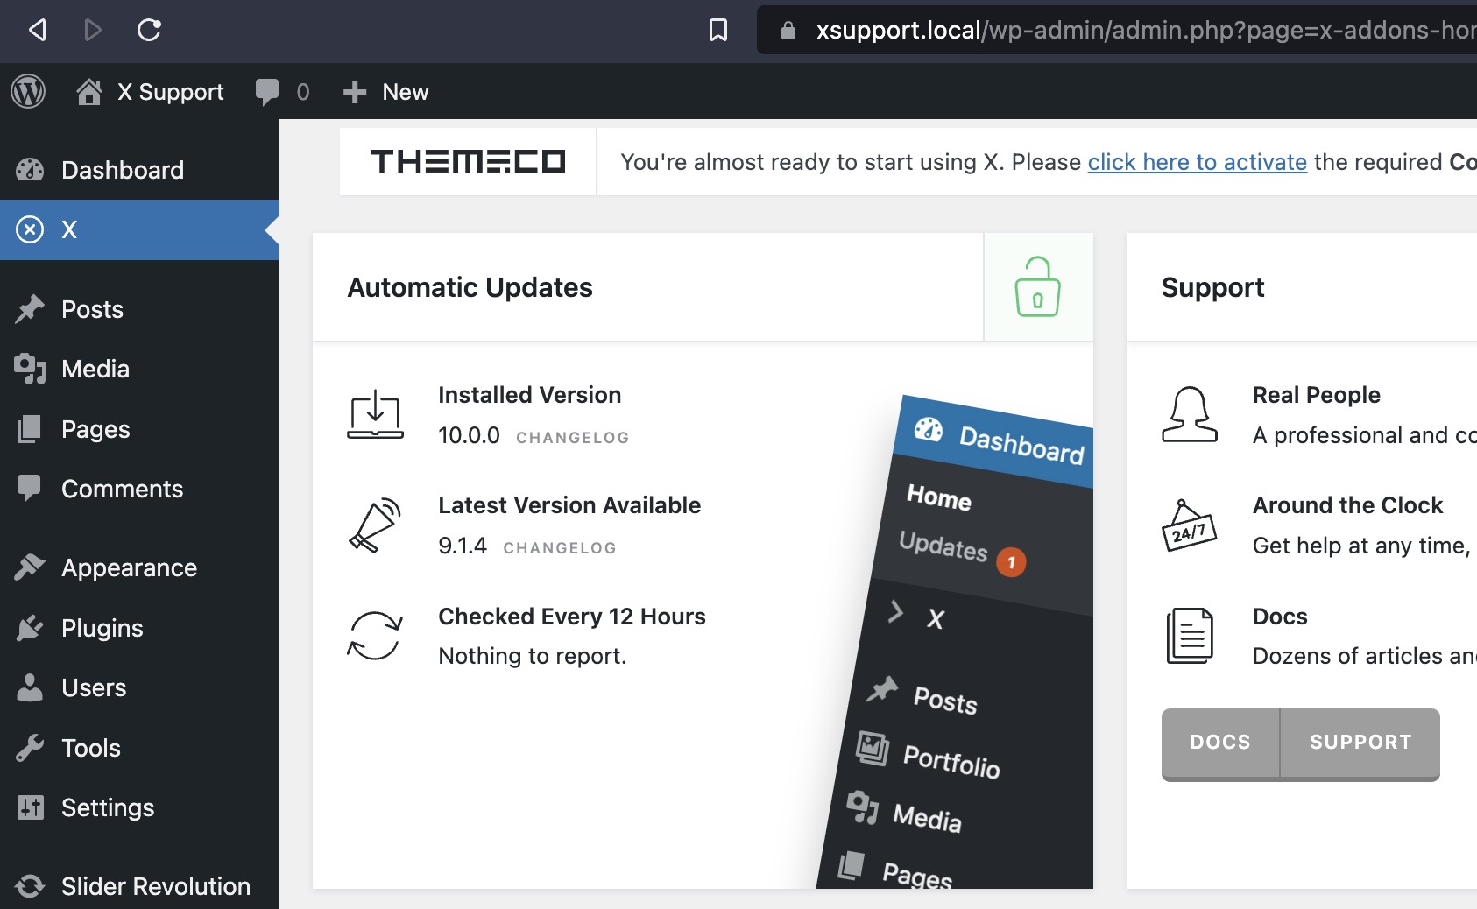Open the New content menu

(386, 92)
